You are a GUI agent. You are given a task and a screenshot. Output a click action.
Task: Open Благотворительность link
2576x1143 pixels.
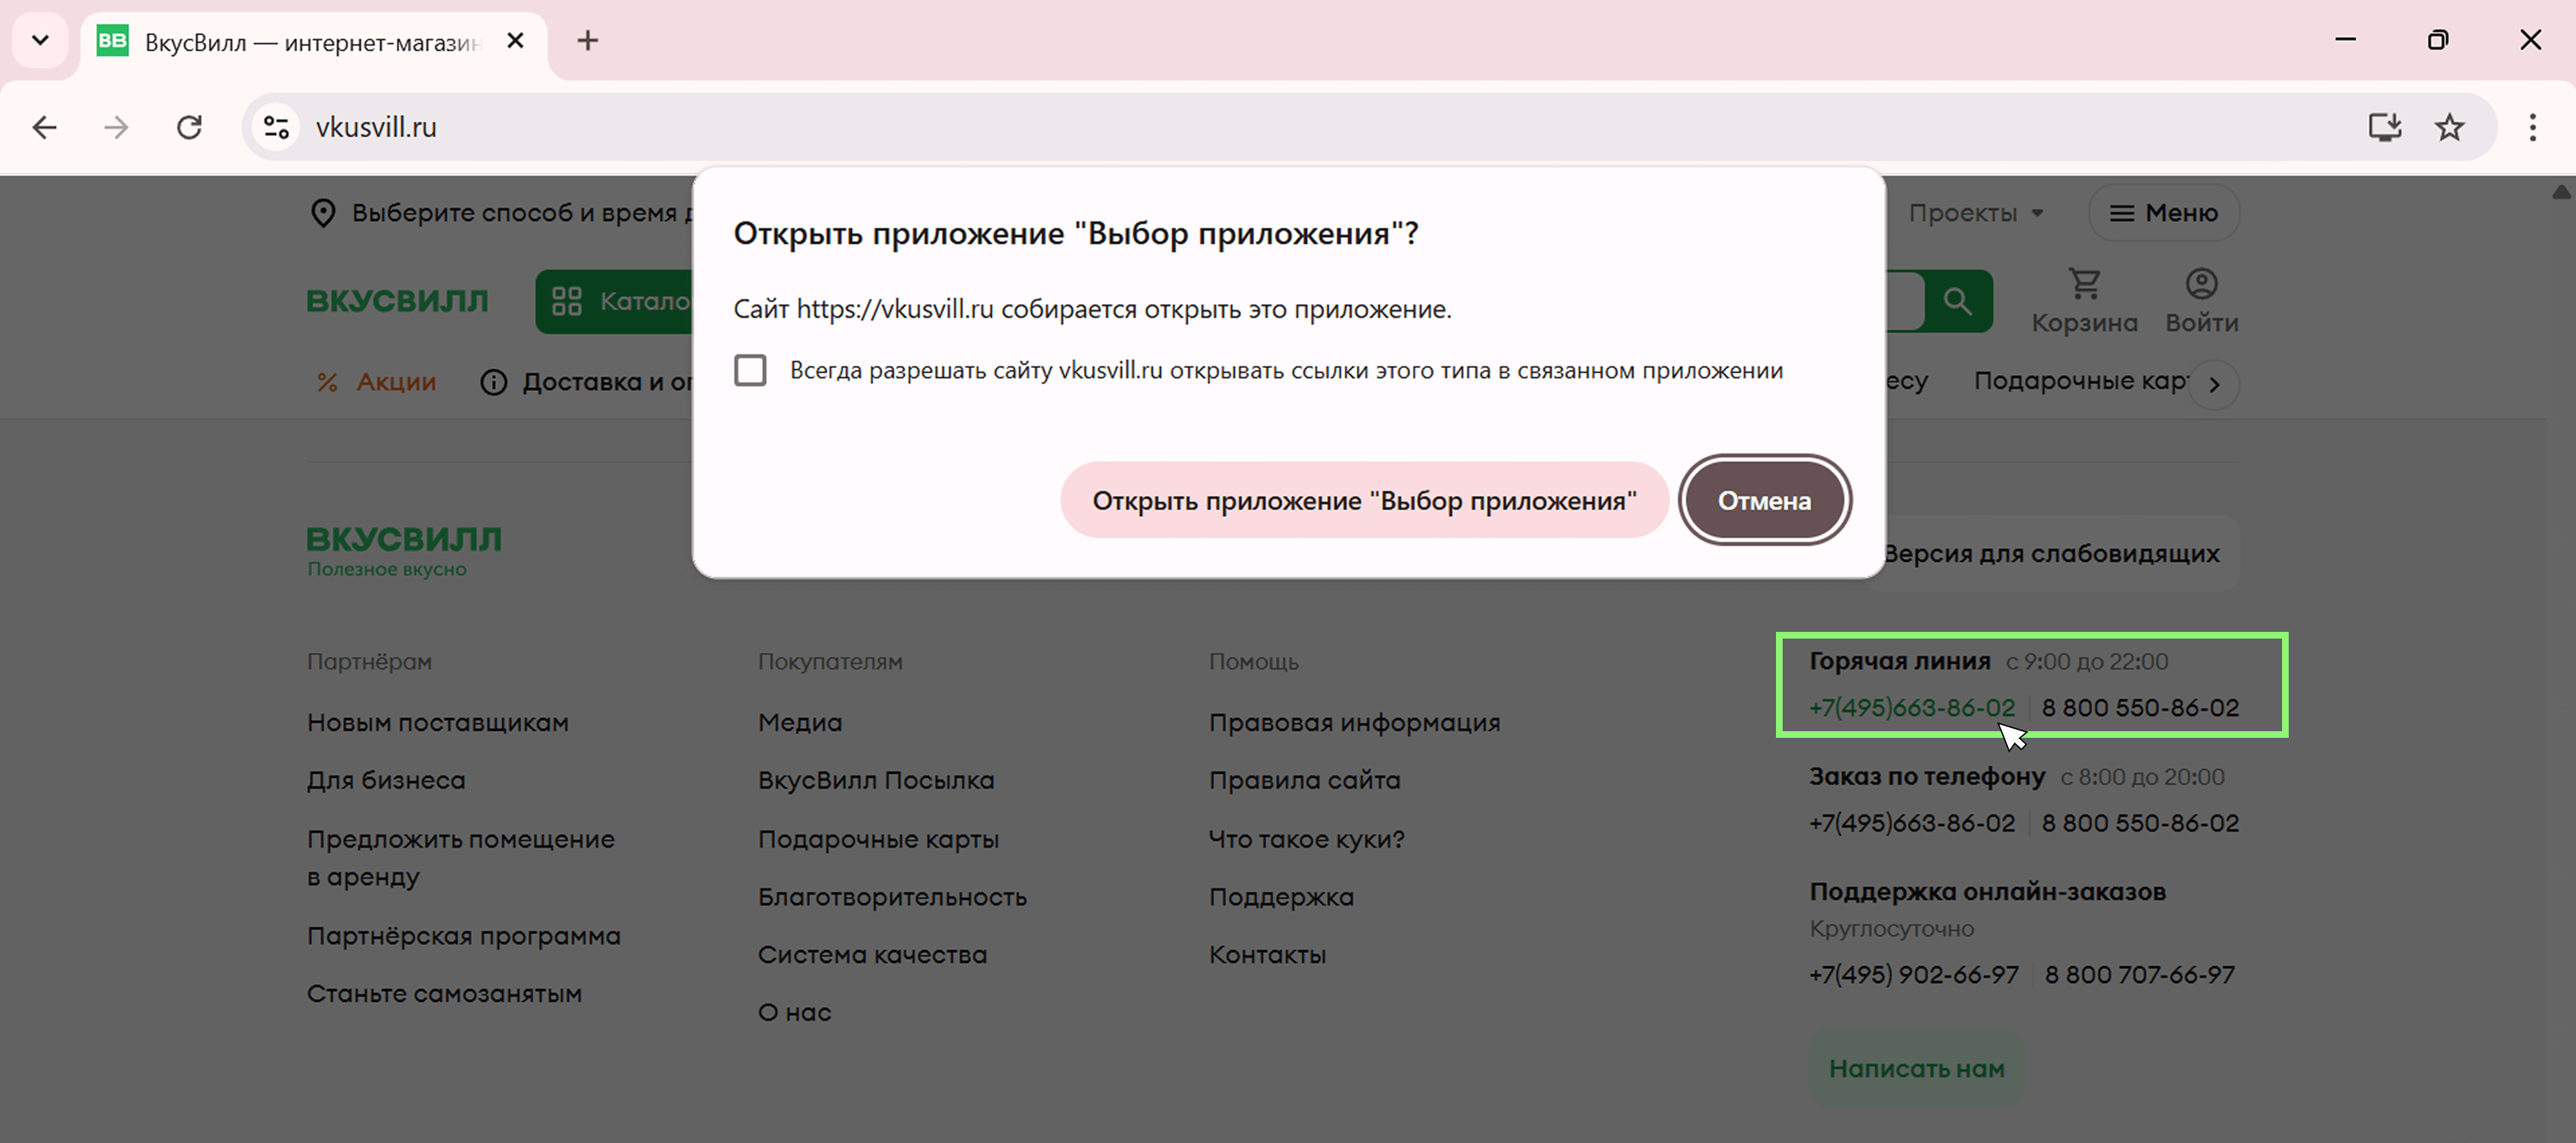[x=892, y=897]
